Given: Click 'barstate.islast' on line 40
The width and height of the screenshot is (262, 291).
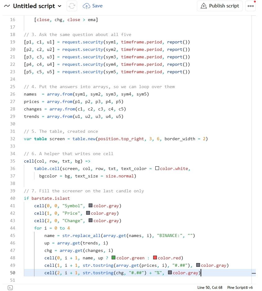Looking at the screenshot, I should (x=51, y=198).
